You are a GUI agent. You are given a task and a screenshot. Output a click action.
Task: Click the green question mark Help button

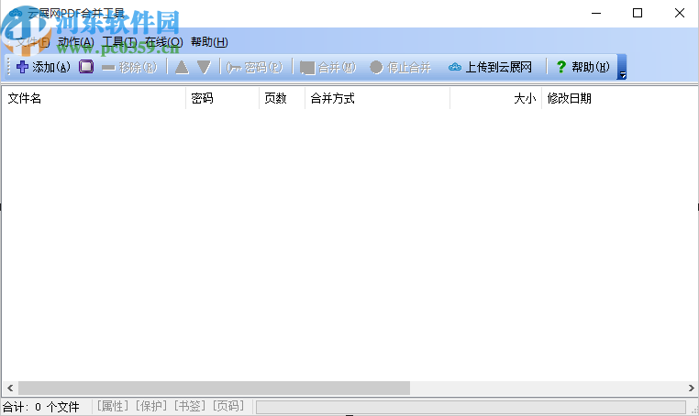pyautogui.click(x=582, y=67)
